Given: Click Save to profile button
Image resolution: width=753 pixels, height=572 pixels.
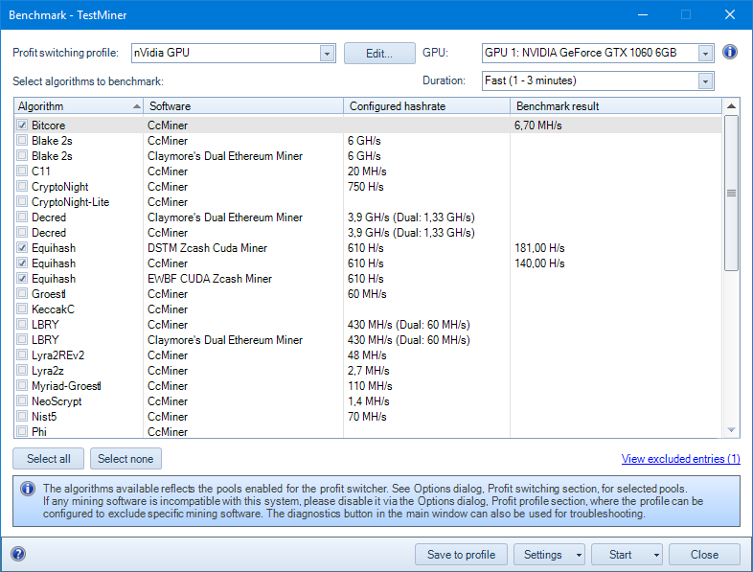Looking at the screenshot, I should pos(461,555).
